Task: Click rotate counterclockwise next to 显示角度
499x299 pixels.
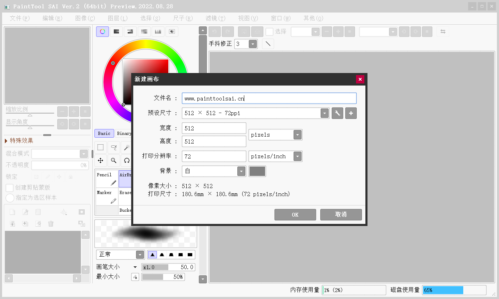Action: tap(62, 124)
